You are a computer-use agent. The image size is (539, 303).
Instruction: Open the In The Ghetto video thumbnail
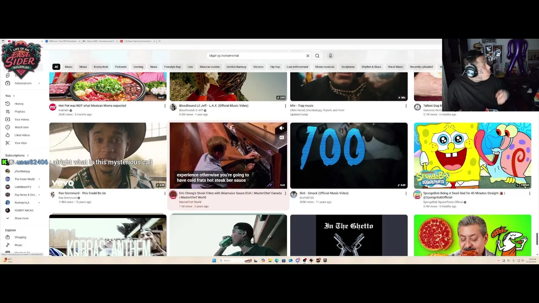pyautogui.click(x=349, y=235)
